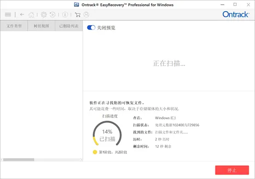255x179 pixels.
Task: Stop the scan with the red 停止 button
Action: 232,170
